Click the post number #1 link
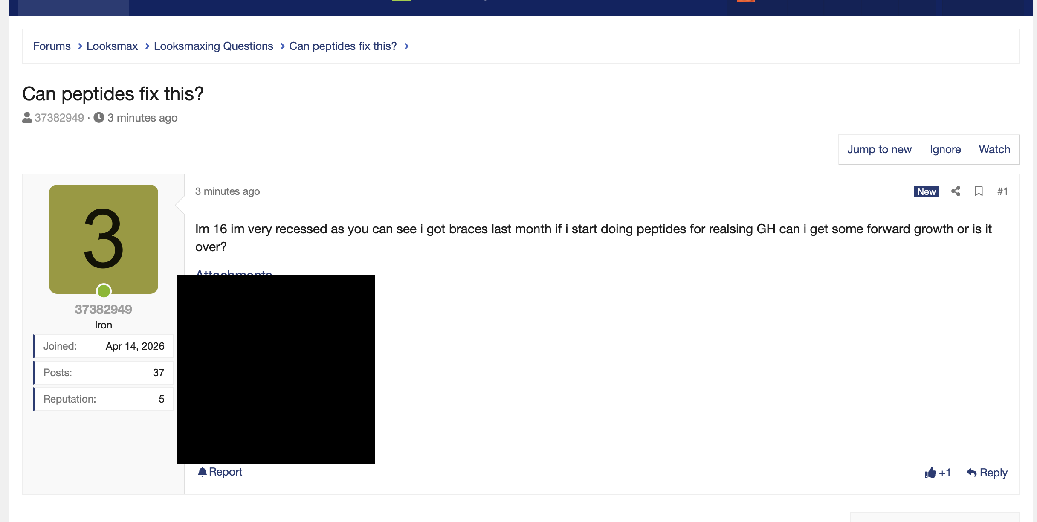The height and width of the screenshot is (522, 1037). (x=1002, y=191)
